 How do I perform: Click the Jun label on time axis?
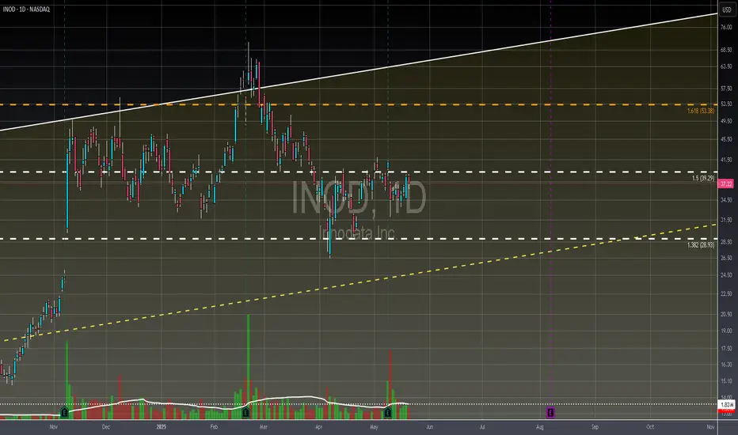coord(429,427)
